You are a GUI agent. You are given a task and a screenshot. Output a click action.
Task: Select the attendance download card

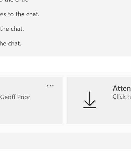click(x=99, y=100)
